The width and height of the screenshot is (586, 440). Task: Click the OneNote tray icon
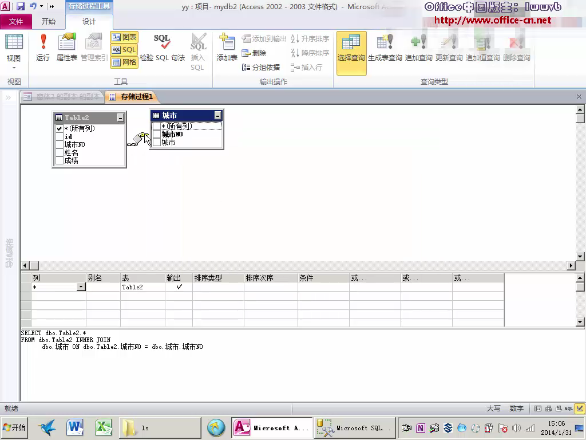point(421,428)
